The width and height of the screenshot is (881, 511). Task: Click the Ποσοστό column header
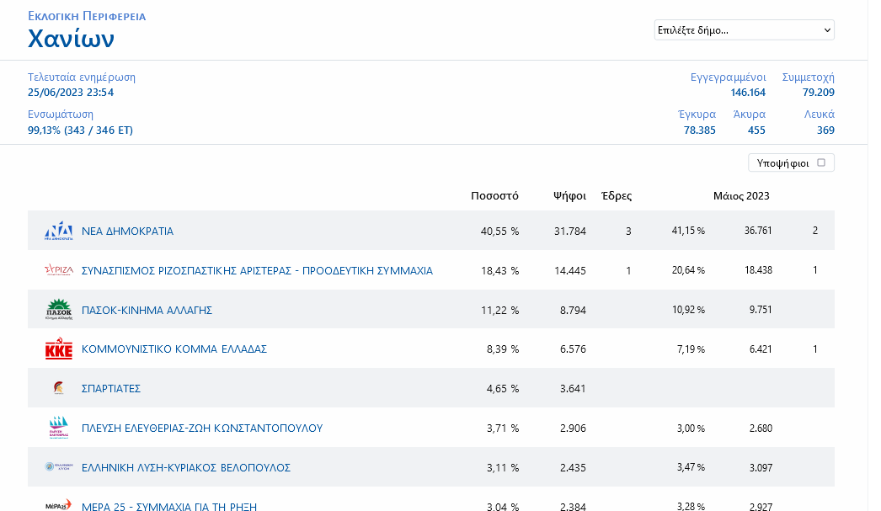[494, 196]
